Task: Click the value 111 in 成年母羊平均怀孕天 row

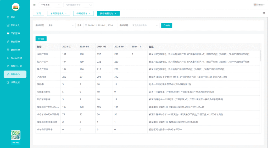Action: point(116,107)
